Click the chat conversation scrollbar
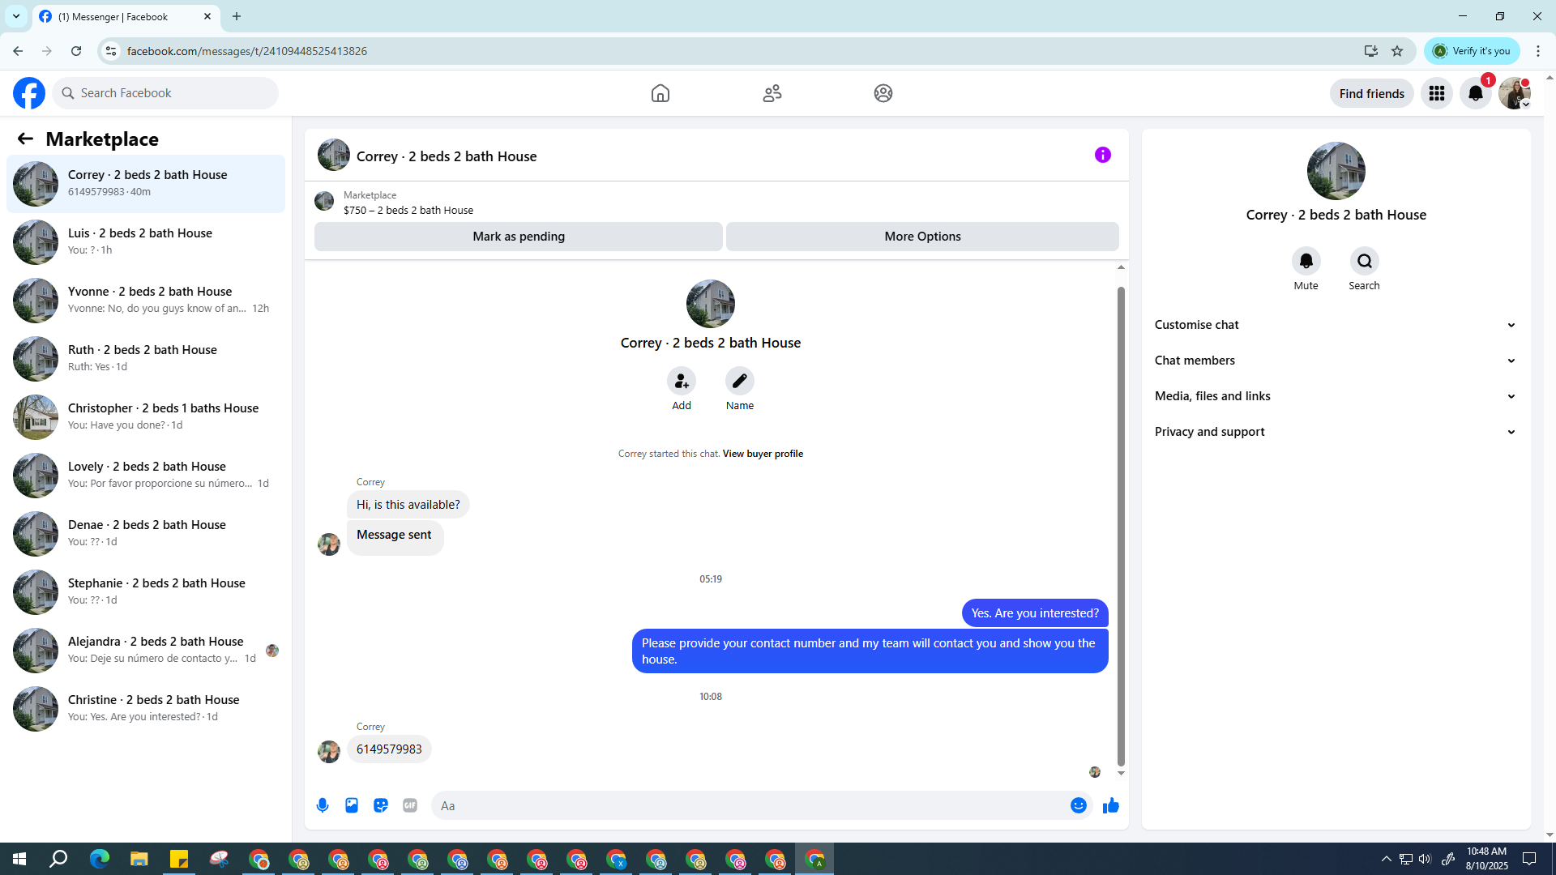 point(1121,525)
